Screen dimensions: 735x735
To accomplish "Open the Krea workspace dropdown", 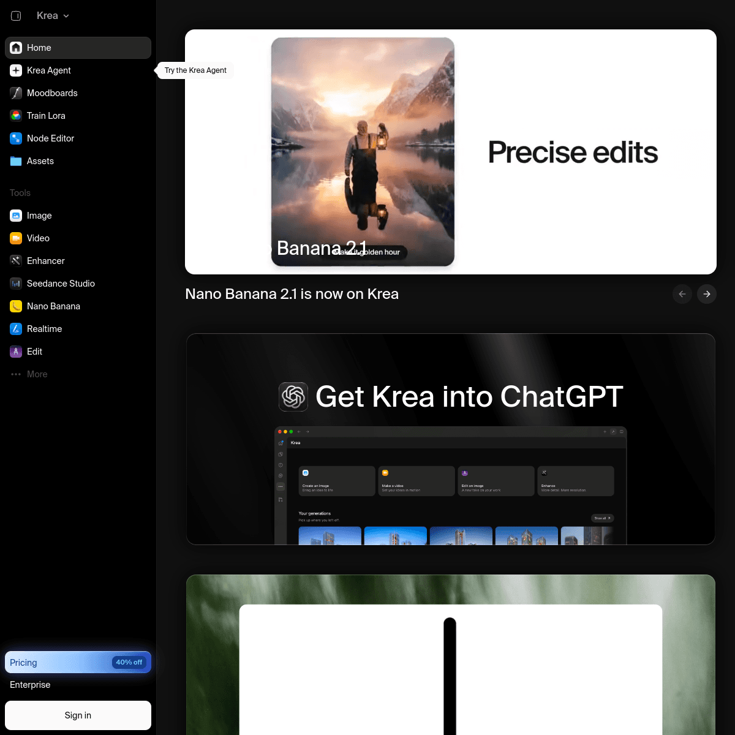I will pyautogui.click(x=53, y=16).
